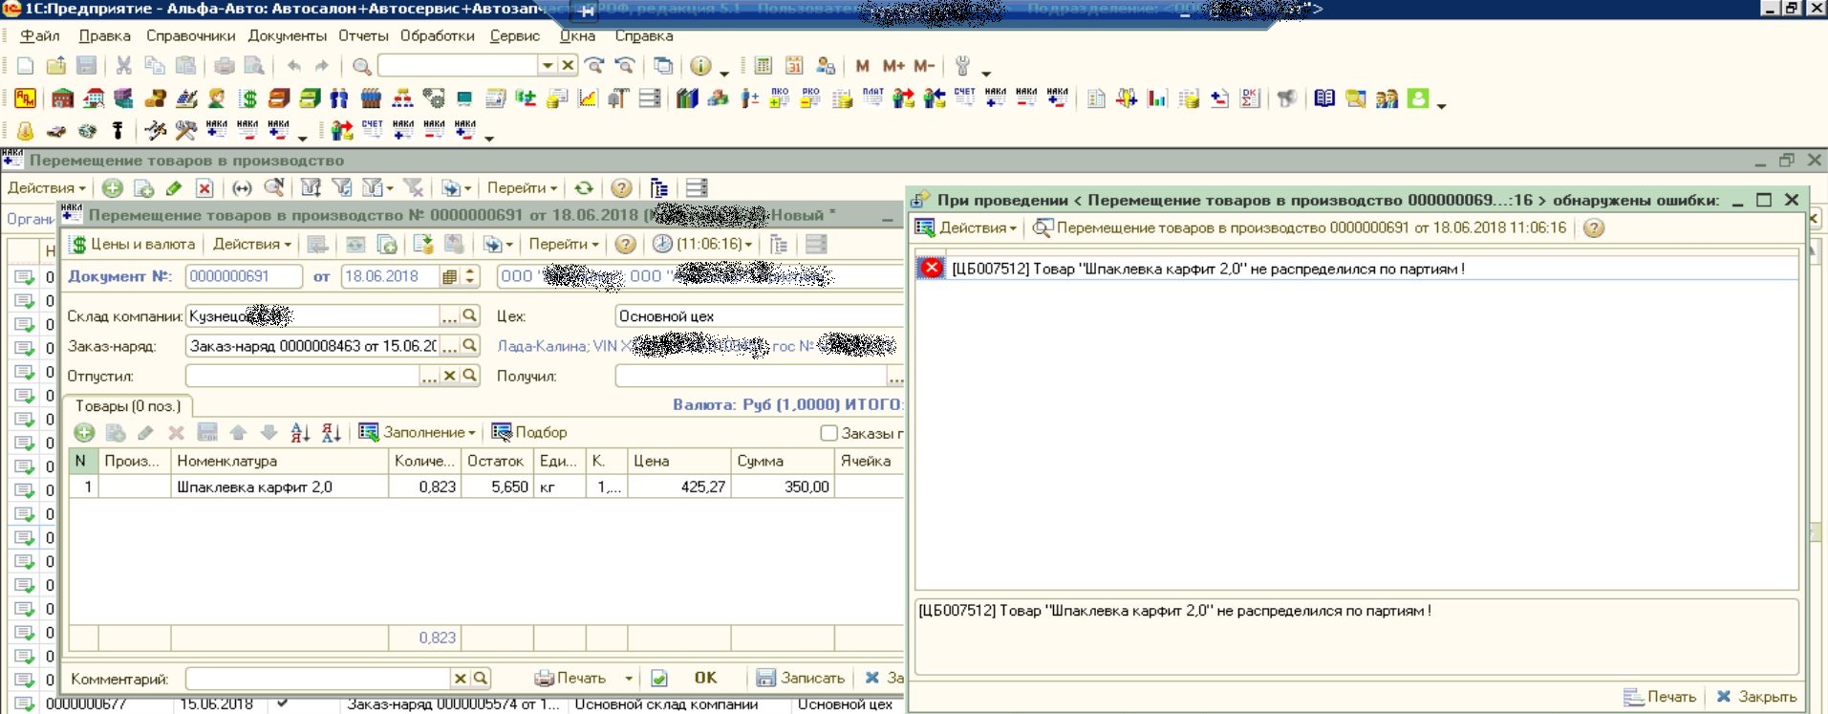Screen dimensions: 1828x714
Task: Click the OK button in the document form
Action: click(x=705, y=678)
